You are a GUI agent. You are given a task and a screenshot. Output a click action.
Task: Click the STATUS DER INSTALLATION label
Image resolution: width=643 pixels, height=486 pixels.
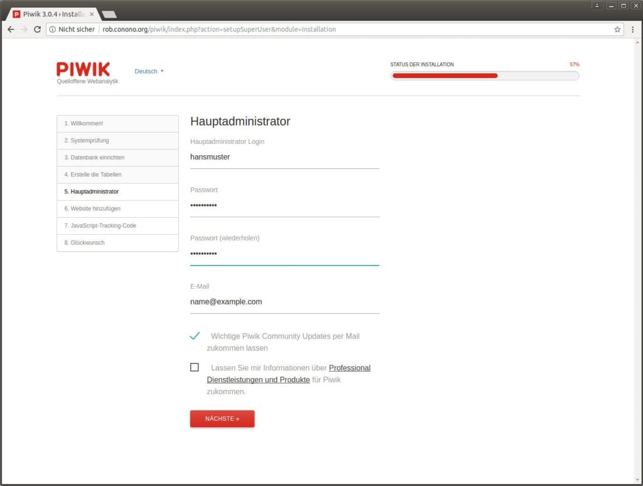coord(422,65)
